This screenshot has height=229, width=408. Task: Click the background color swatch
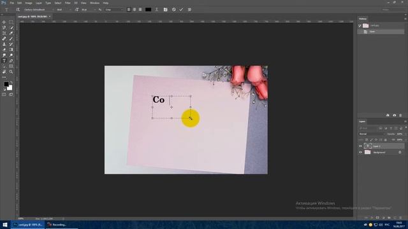click(x=10, y=88)
